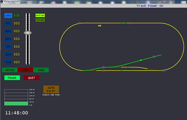Select cab 1506 button
Image resolution: width=187 pixels, height=120 pixels.
click(x=8, y=62)
